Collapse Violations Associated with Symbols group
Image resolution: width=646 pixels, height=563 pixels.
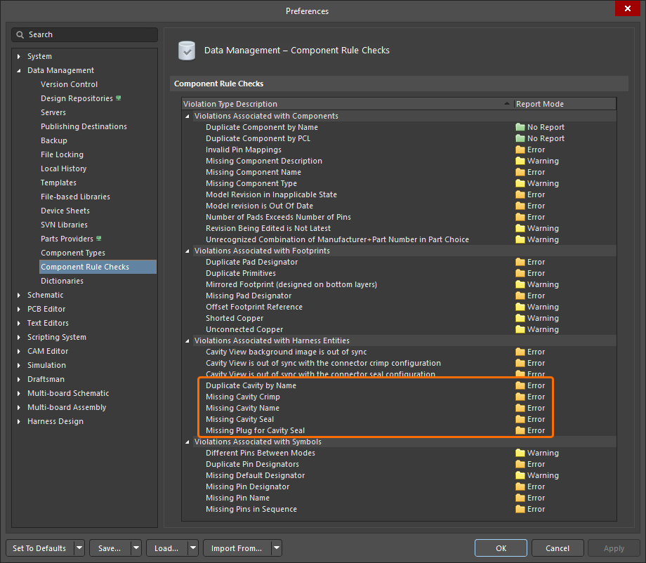click(187, 442)
